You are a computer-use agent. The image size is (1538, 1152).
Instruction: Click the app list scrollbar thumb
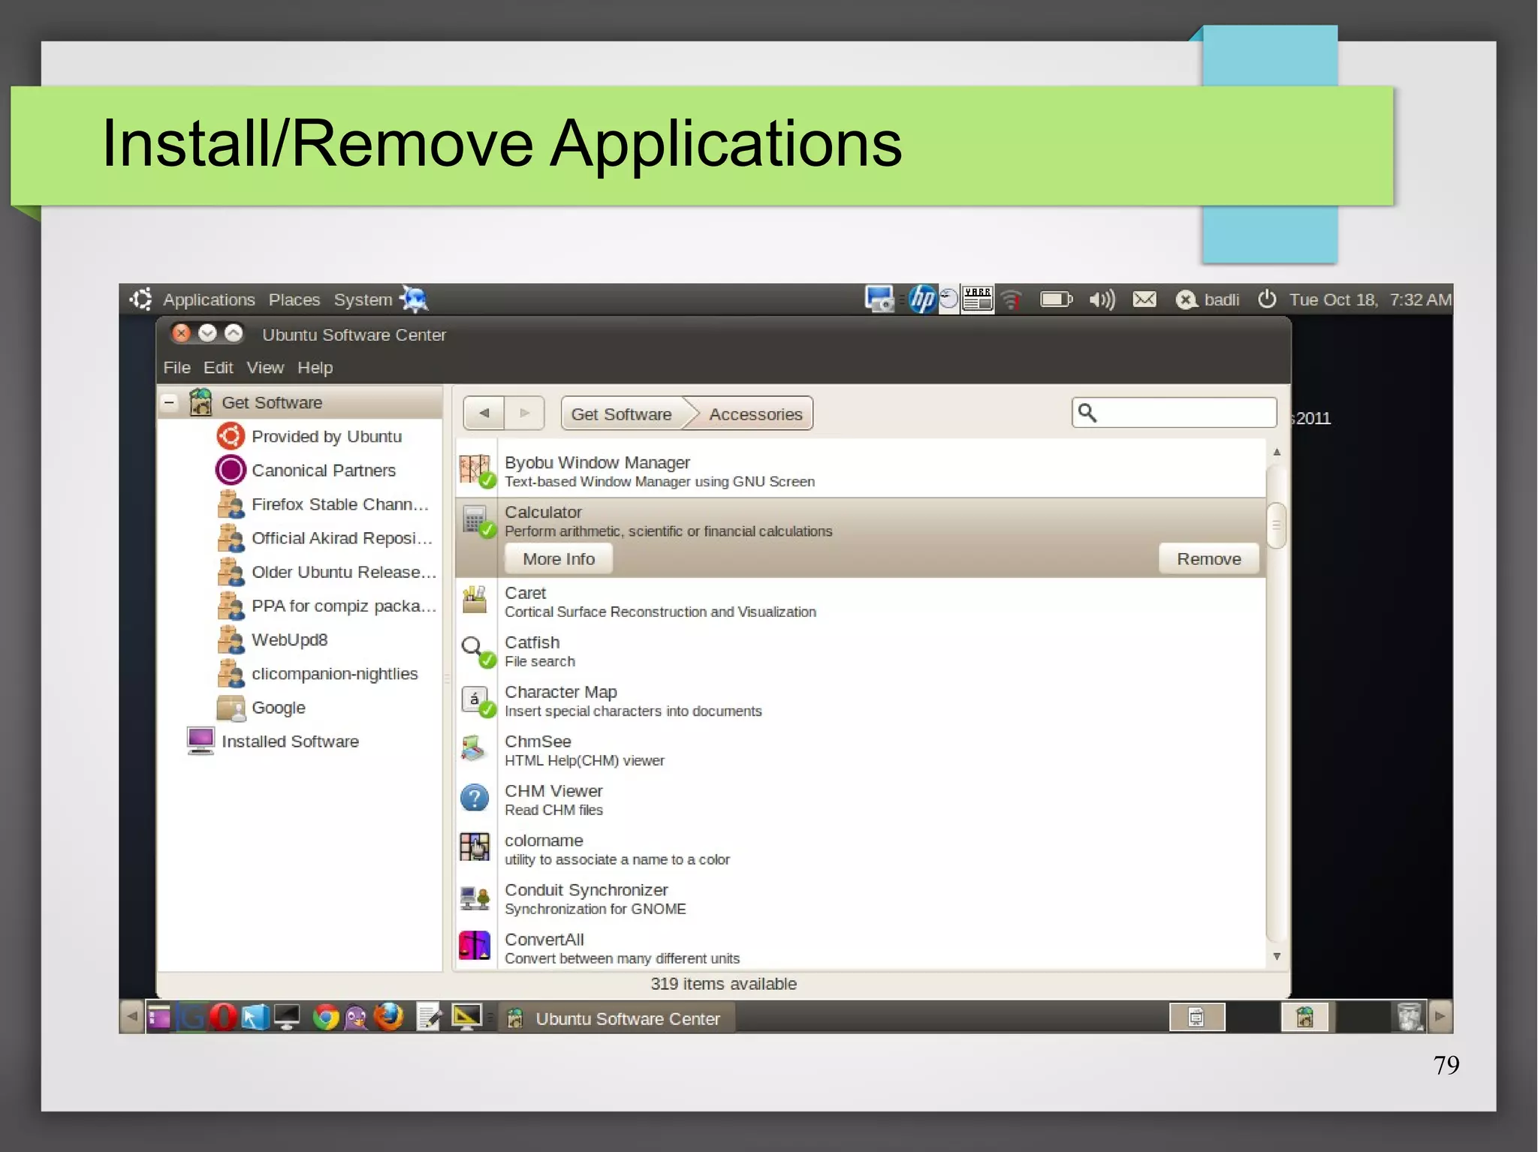(1276, 525)
